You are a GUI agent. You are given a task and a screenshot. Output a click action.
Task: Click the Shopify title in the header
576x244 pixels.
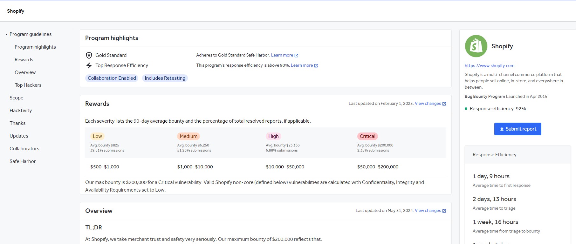(16, 11)
